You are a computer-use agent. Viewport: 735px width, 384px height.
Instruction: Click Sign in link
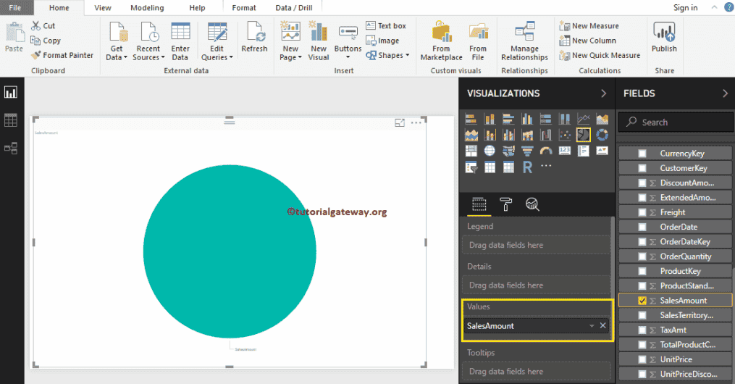pyautogui.click(x=685, y=8)
